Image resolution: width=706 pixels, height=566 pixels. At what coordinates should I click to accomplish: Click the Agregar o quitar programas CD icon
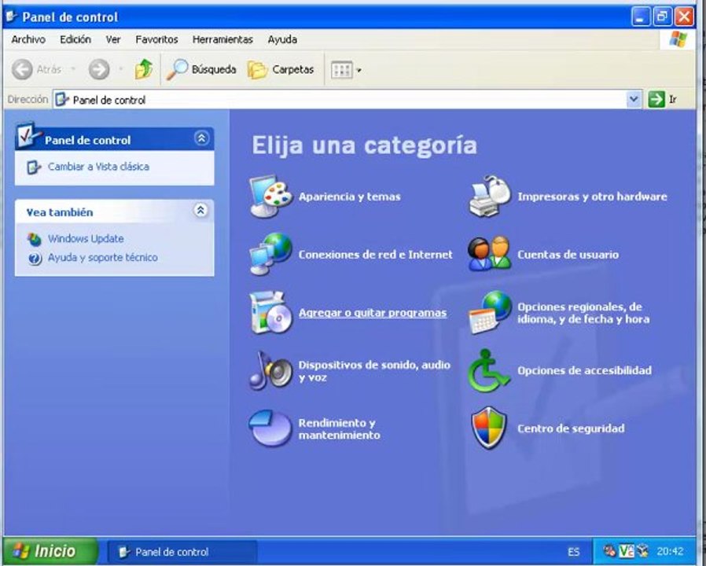point(271,313)
